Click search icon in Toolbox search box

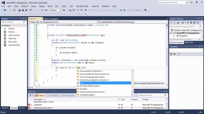[x=24, y=22]
